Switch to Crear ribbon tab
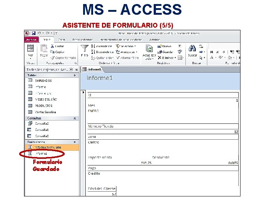 [x=61, y=39]
